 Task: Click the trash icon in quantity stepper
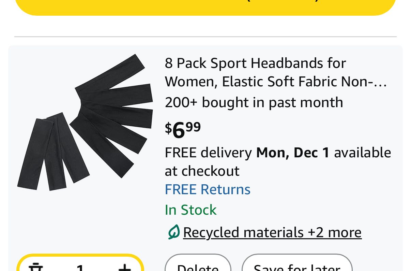35,267
